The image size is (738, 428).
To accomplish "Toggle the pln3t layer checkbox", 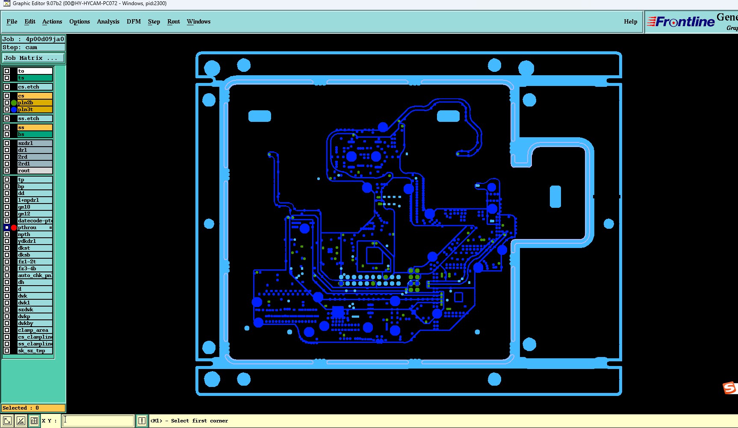I will 7,109.
